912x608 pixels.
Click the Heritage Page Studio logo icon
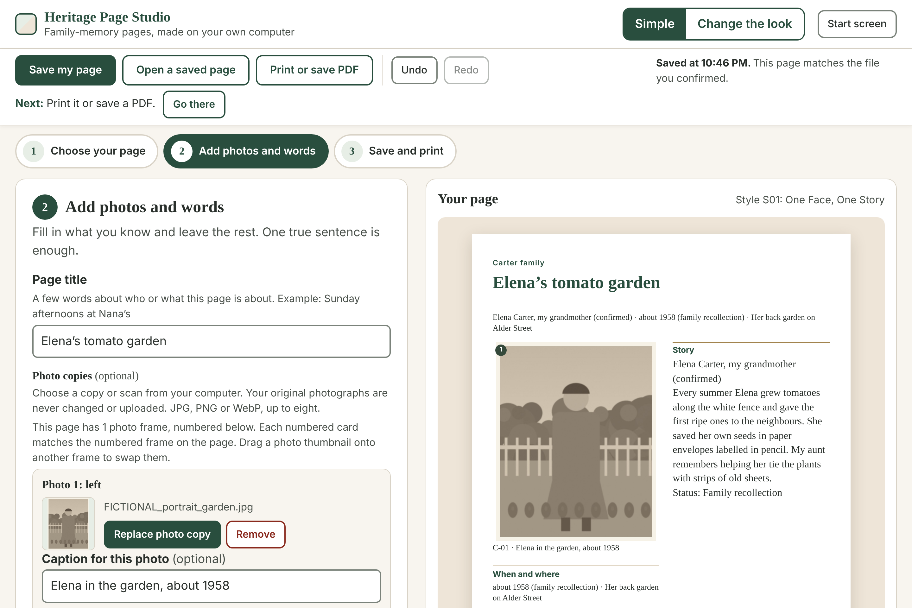26,24
